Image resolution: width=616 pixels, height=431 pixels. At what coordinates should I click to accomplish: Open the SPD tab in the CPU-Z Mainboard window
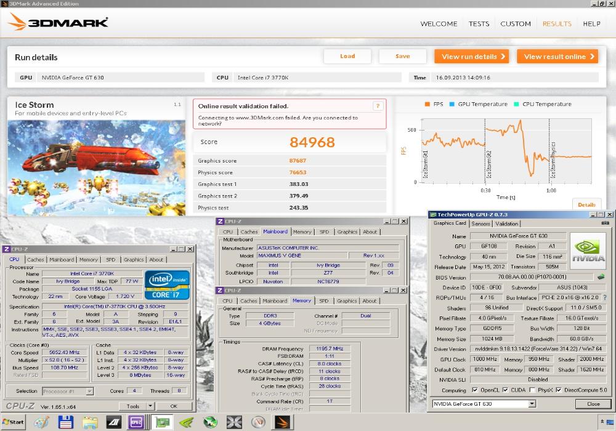click(324, 232)
